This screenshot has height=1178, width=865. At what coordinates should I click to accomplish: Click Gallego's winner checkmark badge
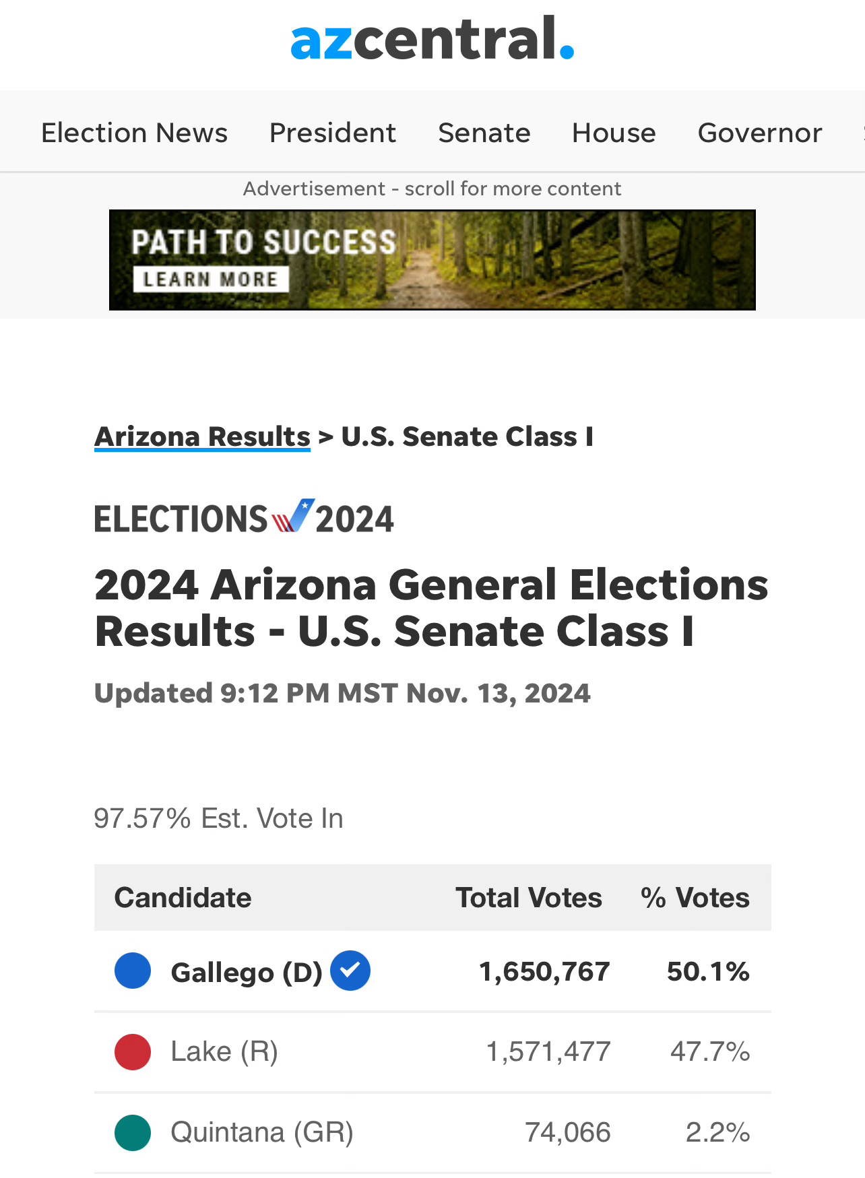click(x=350, y=971)
